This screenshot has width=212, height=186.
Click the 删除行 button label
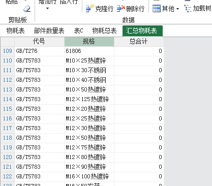(x=135, y=9)
